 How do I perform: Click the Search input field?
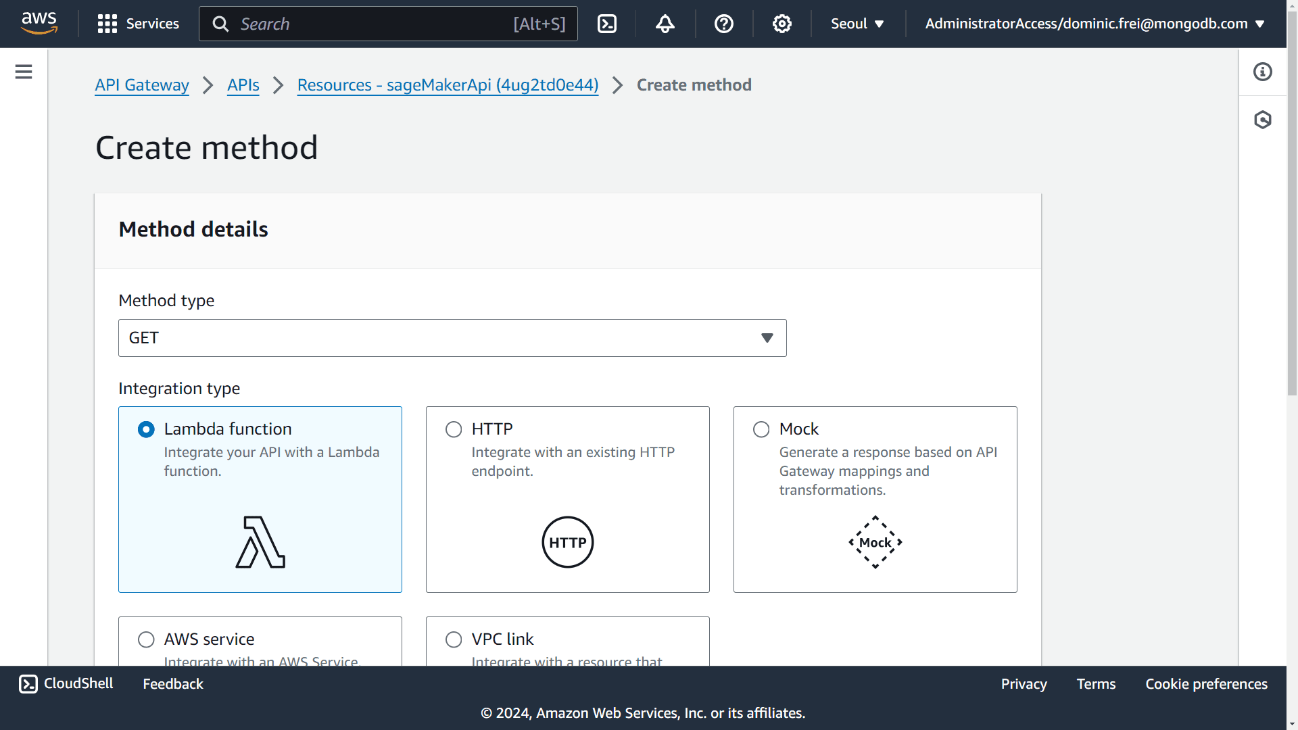(388, 24)
